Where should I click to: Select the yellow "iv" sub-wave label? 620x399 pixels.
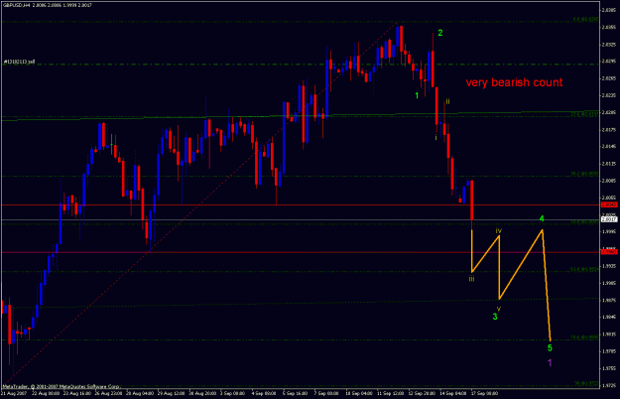(499, 230)
